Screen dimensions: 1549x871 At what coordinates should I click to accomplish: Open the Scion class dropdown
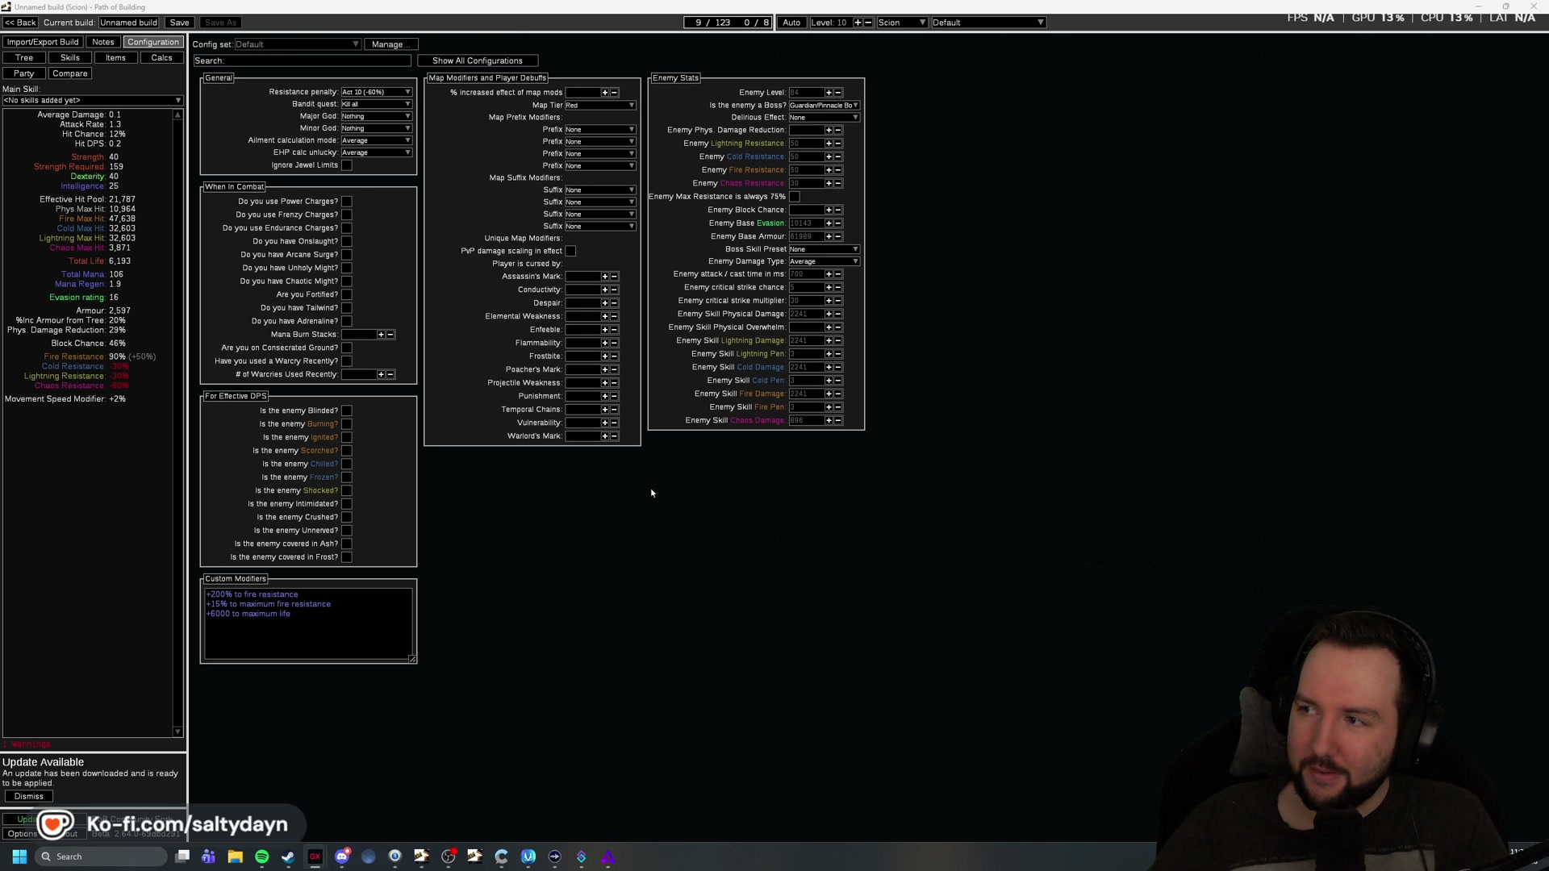[902, 23]
